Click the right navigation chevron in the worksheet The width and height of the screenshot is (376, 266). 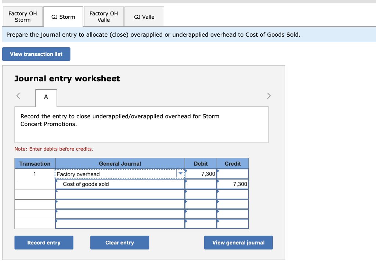point(269,96)
